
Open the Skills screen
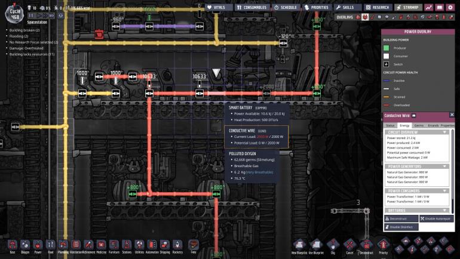[x=348, y=7]
